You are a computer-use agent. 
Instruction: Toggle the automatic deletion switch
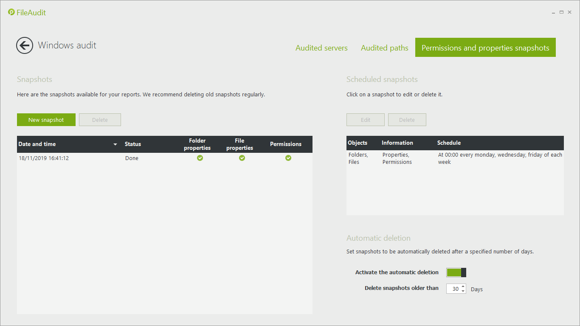(456, 273)
